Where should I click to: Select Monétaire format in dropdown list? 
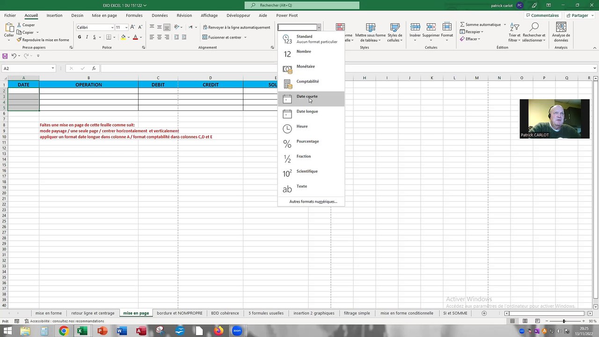click(x=311, y=68)
